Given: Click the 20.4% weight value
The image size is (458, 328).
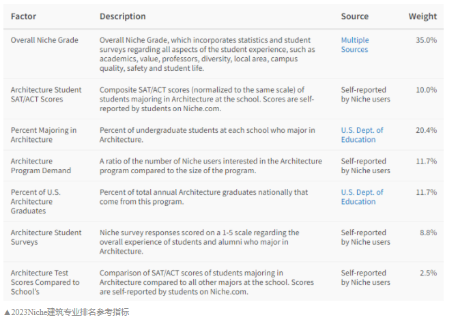Looking at the screenshot, I should coord(427,130).
